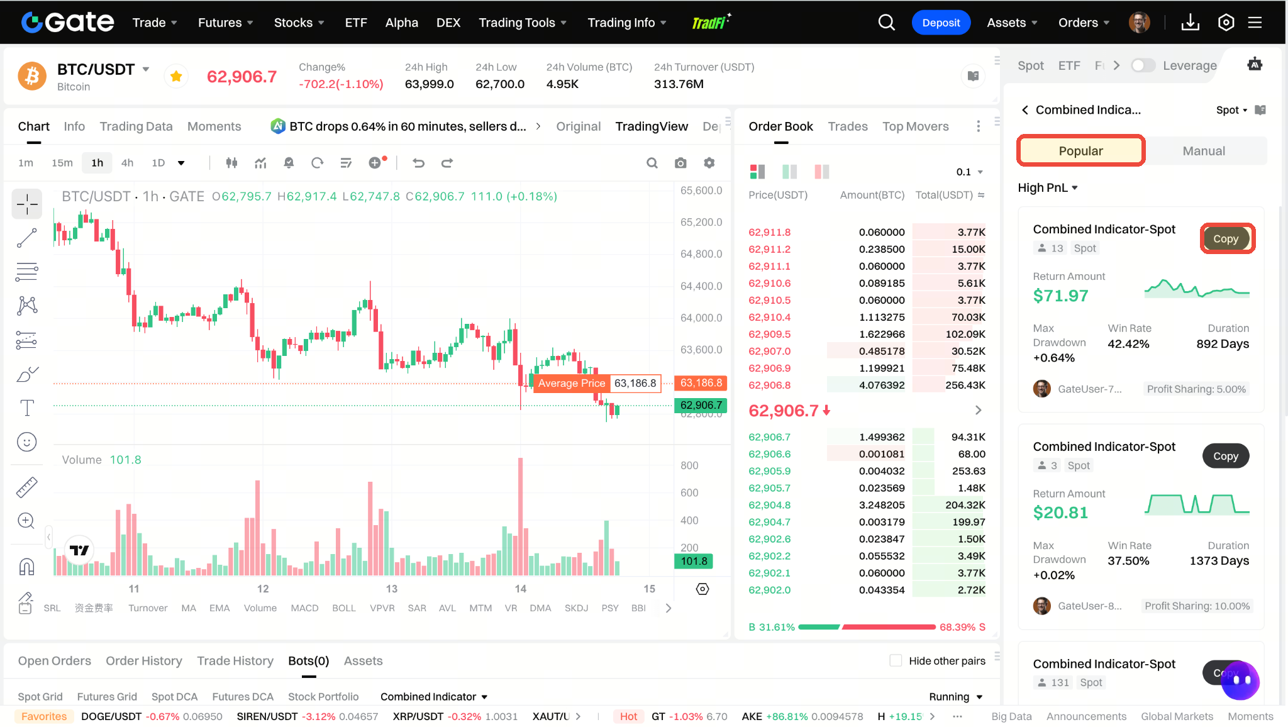Toggle the magnet snap tool

pos(26,566)
